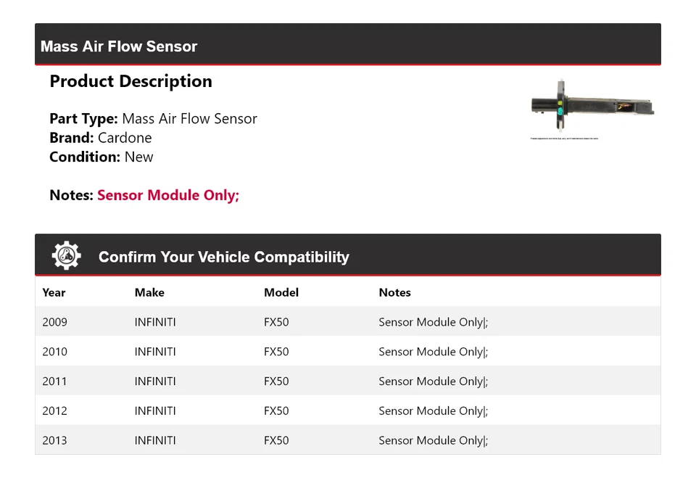The image size is (696, 478).
Task: Click the 2013 year row cell
Action: (x=54, y=440)
